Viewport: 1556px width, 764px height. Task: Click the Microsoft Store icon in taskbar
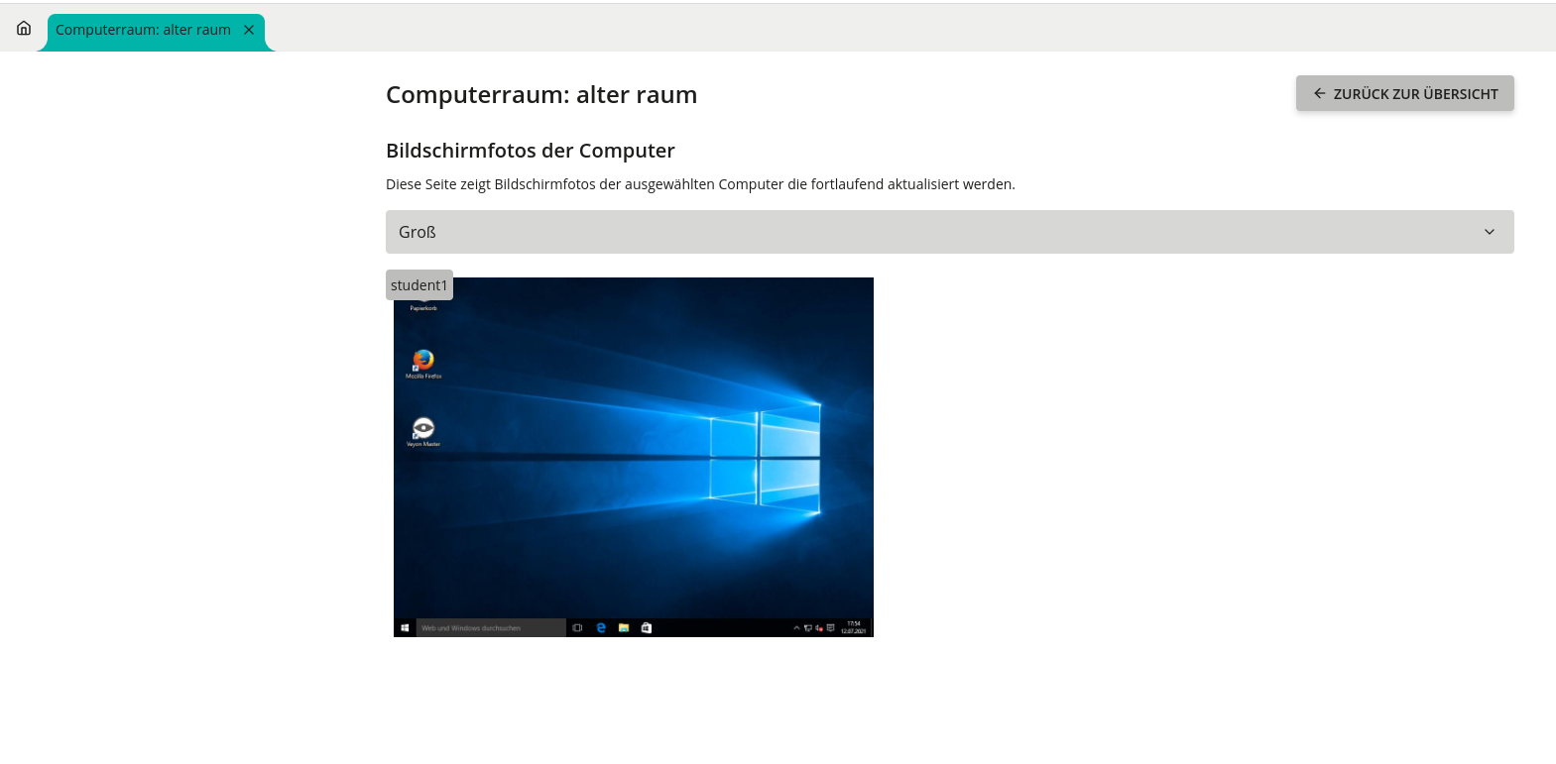tap(647, 628)
